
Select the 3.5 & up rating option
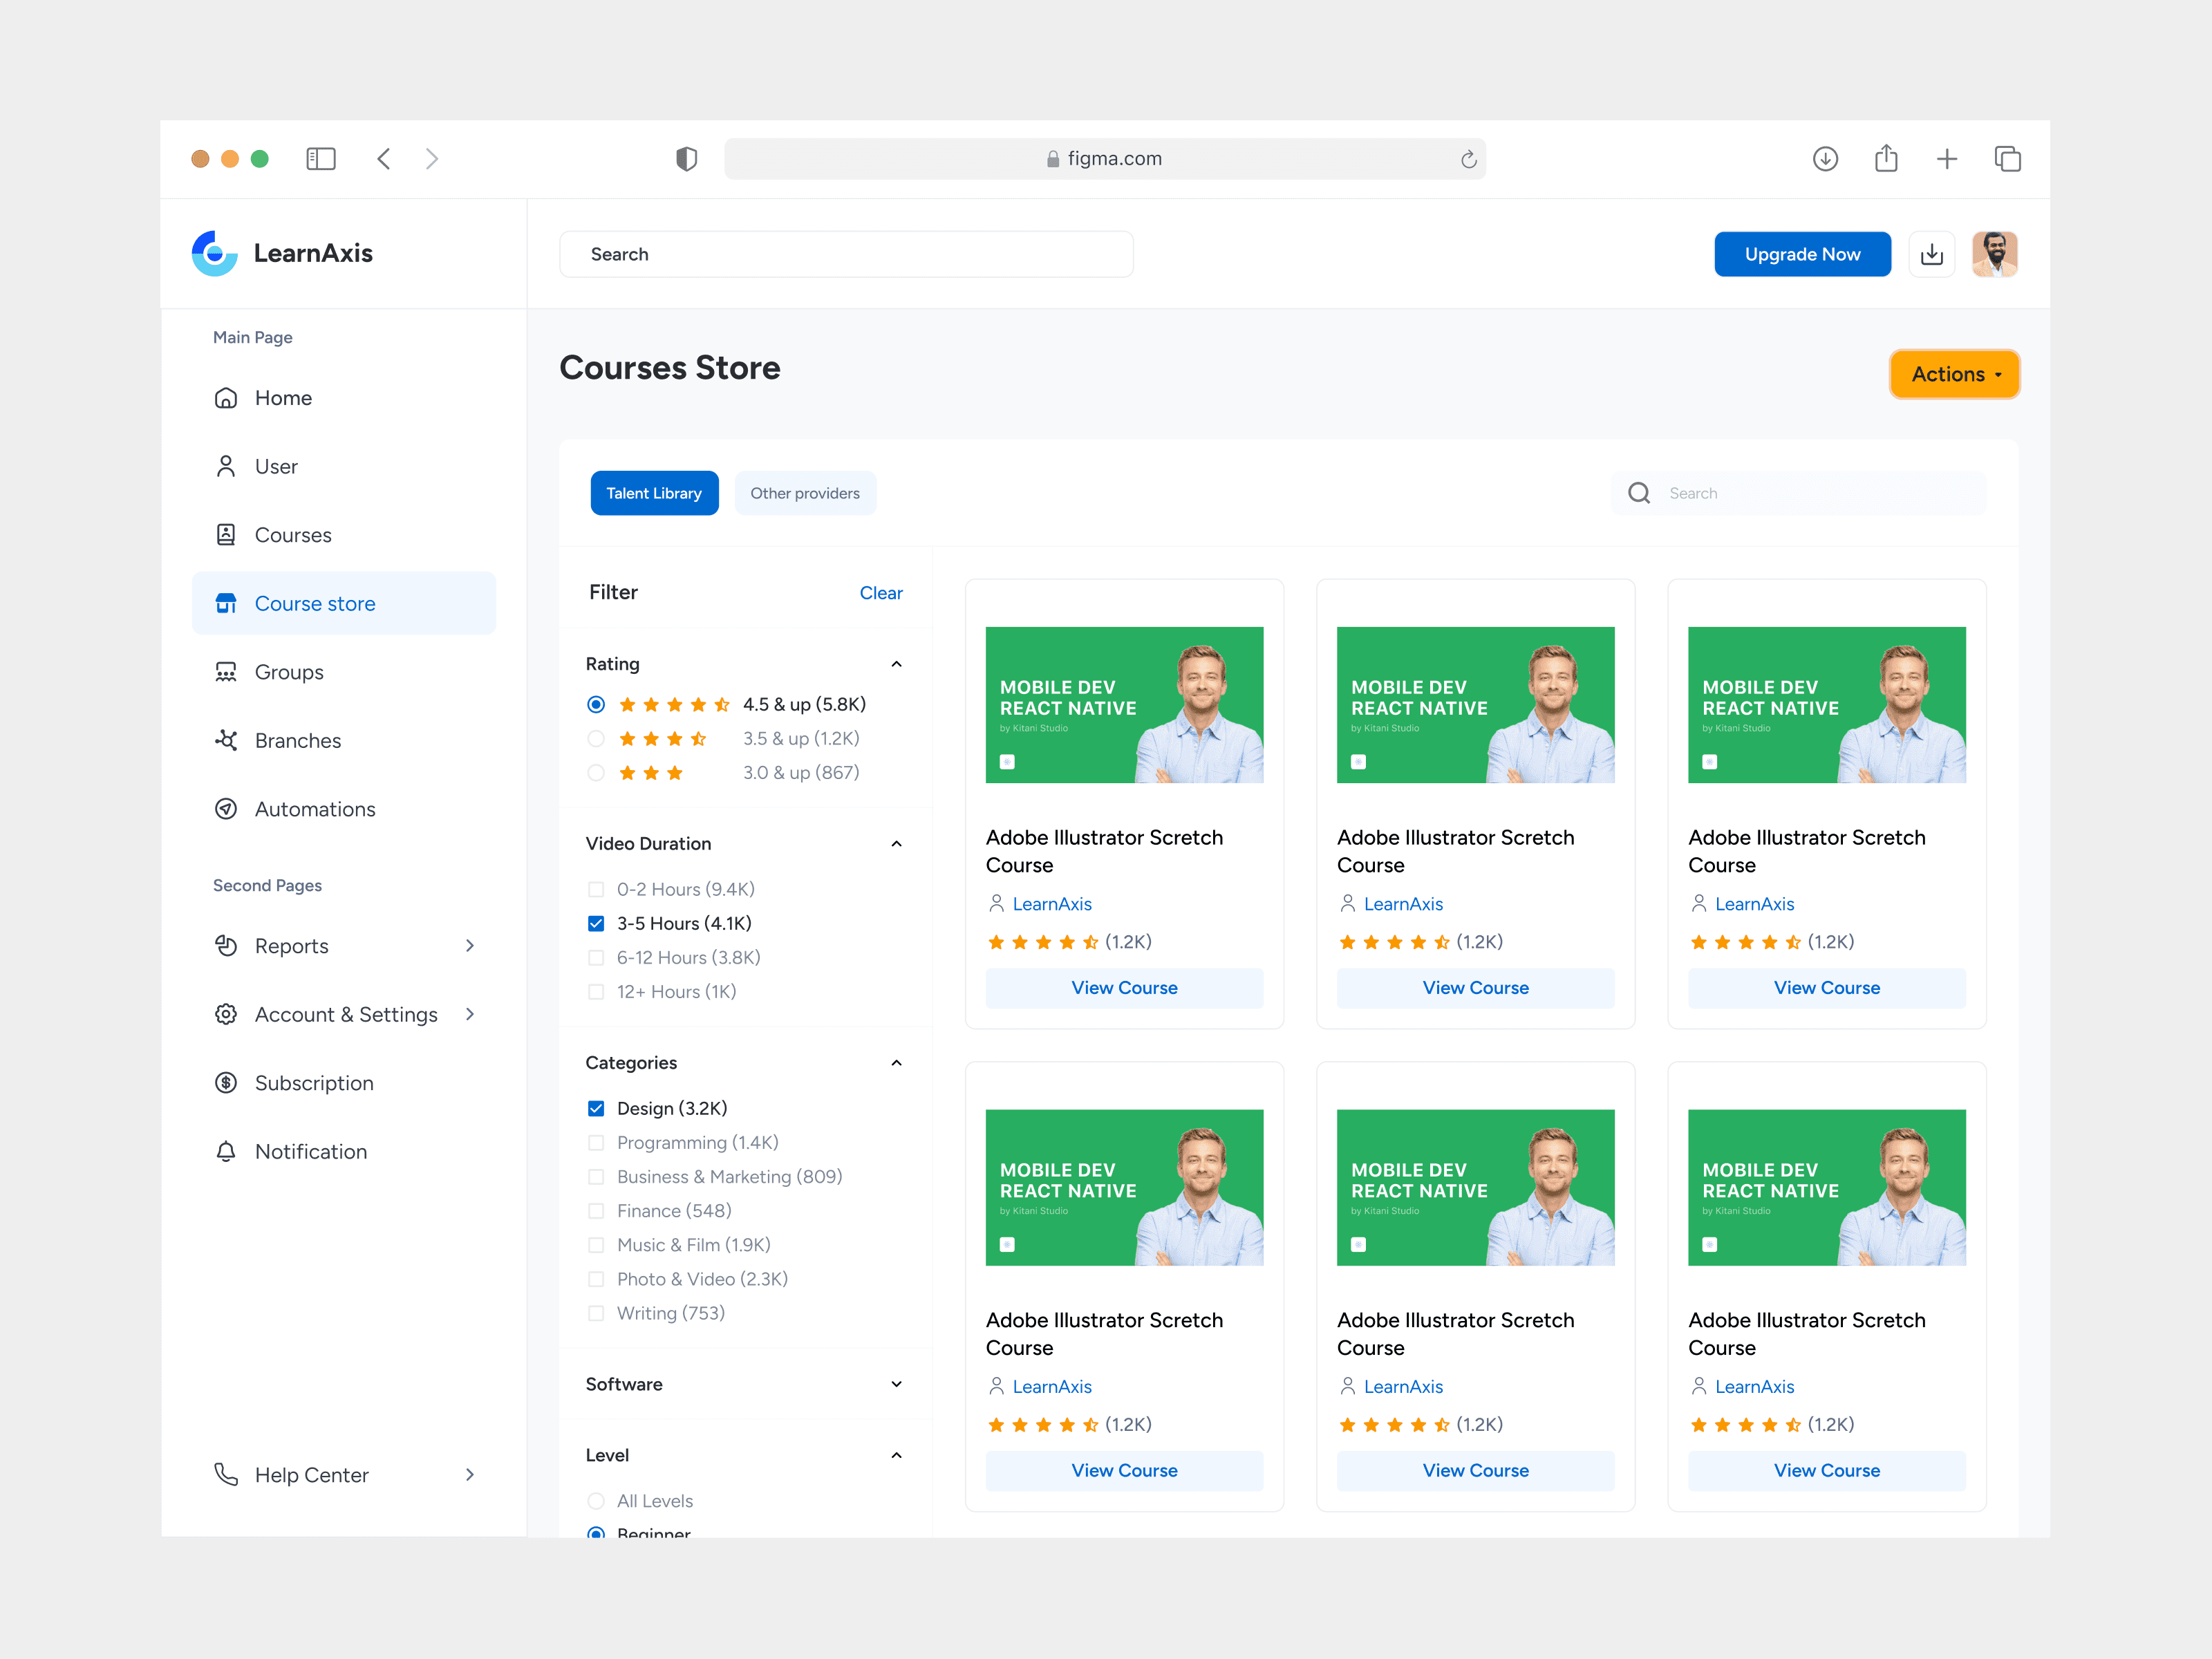pos(596,739)
